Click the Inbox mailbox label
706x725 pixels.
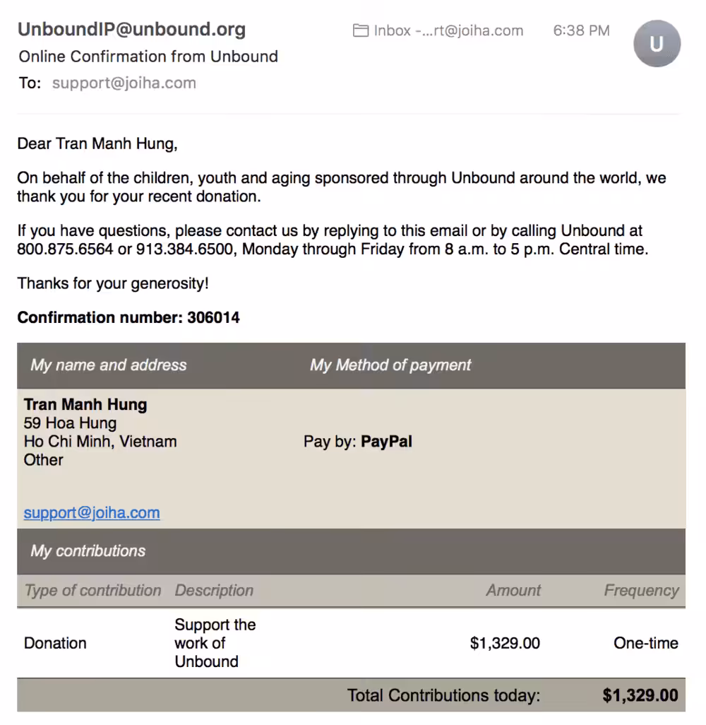448,30
